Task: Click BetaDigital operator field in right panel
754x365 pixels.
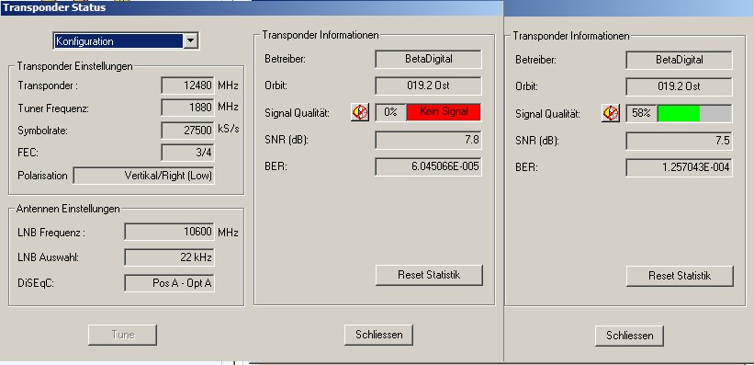Action: 679,60
